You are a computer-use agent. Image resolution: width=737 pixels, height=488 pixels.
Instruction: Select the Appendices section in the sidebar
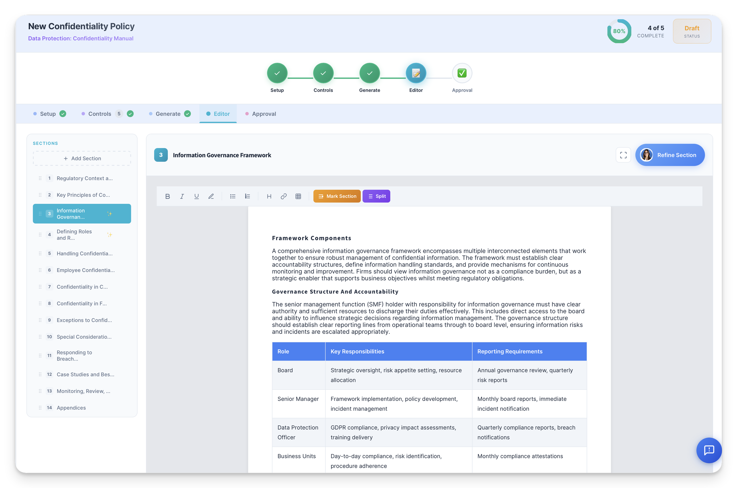(71, 408)
